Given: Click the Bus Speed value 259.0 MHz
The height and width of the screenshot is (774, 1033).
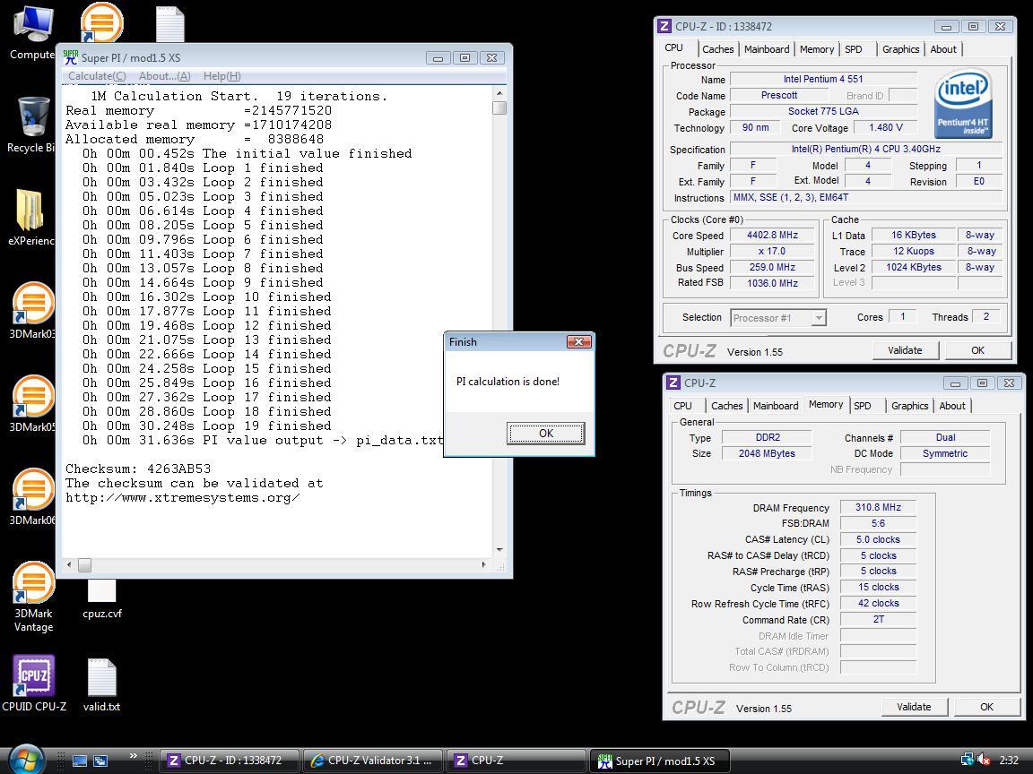Looking at the screenshot, I should click(772, 267).
